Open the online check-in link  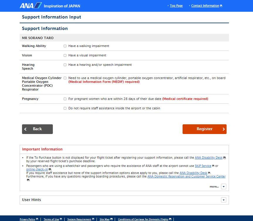pyautogui.click(x=37, y=170)
